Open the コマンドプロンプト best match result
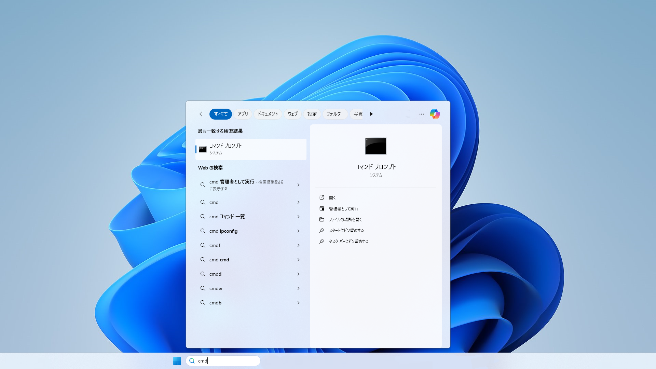 tap(251, 149)
